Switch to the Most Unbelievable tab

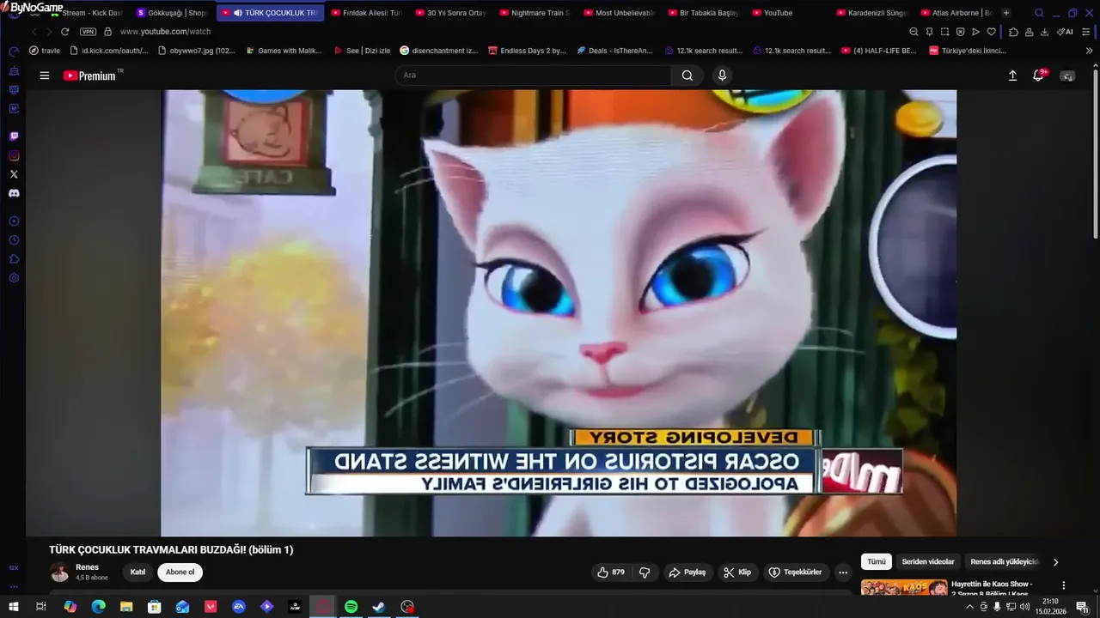618,13
